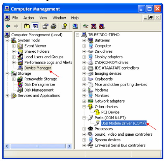Image resolution: width=165 pixels, height=161 pixels.
Task: Click Scan for hardware changes icon
Action: [x=75, y=26]
